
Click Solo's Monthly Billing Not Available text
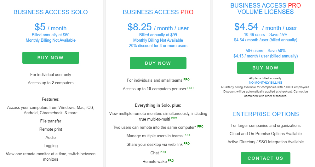click(x=51, y=40)
